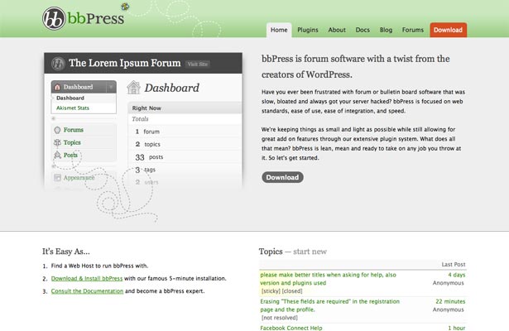Viewport: 509px width, 331px height.
Task: Click the '4 days' last post time
Action: tap(456, 275)
